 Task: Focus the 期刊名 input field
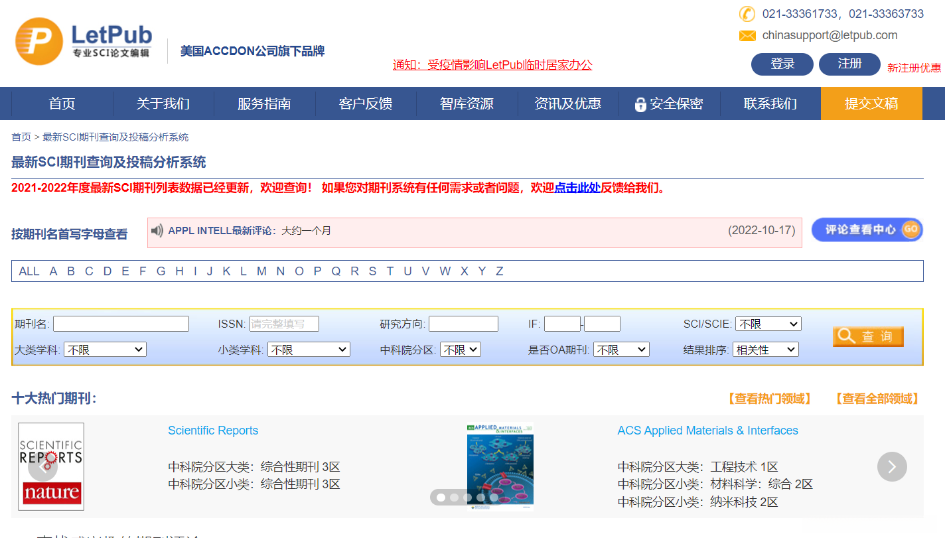click(121, 324)
